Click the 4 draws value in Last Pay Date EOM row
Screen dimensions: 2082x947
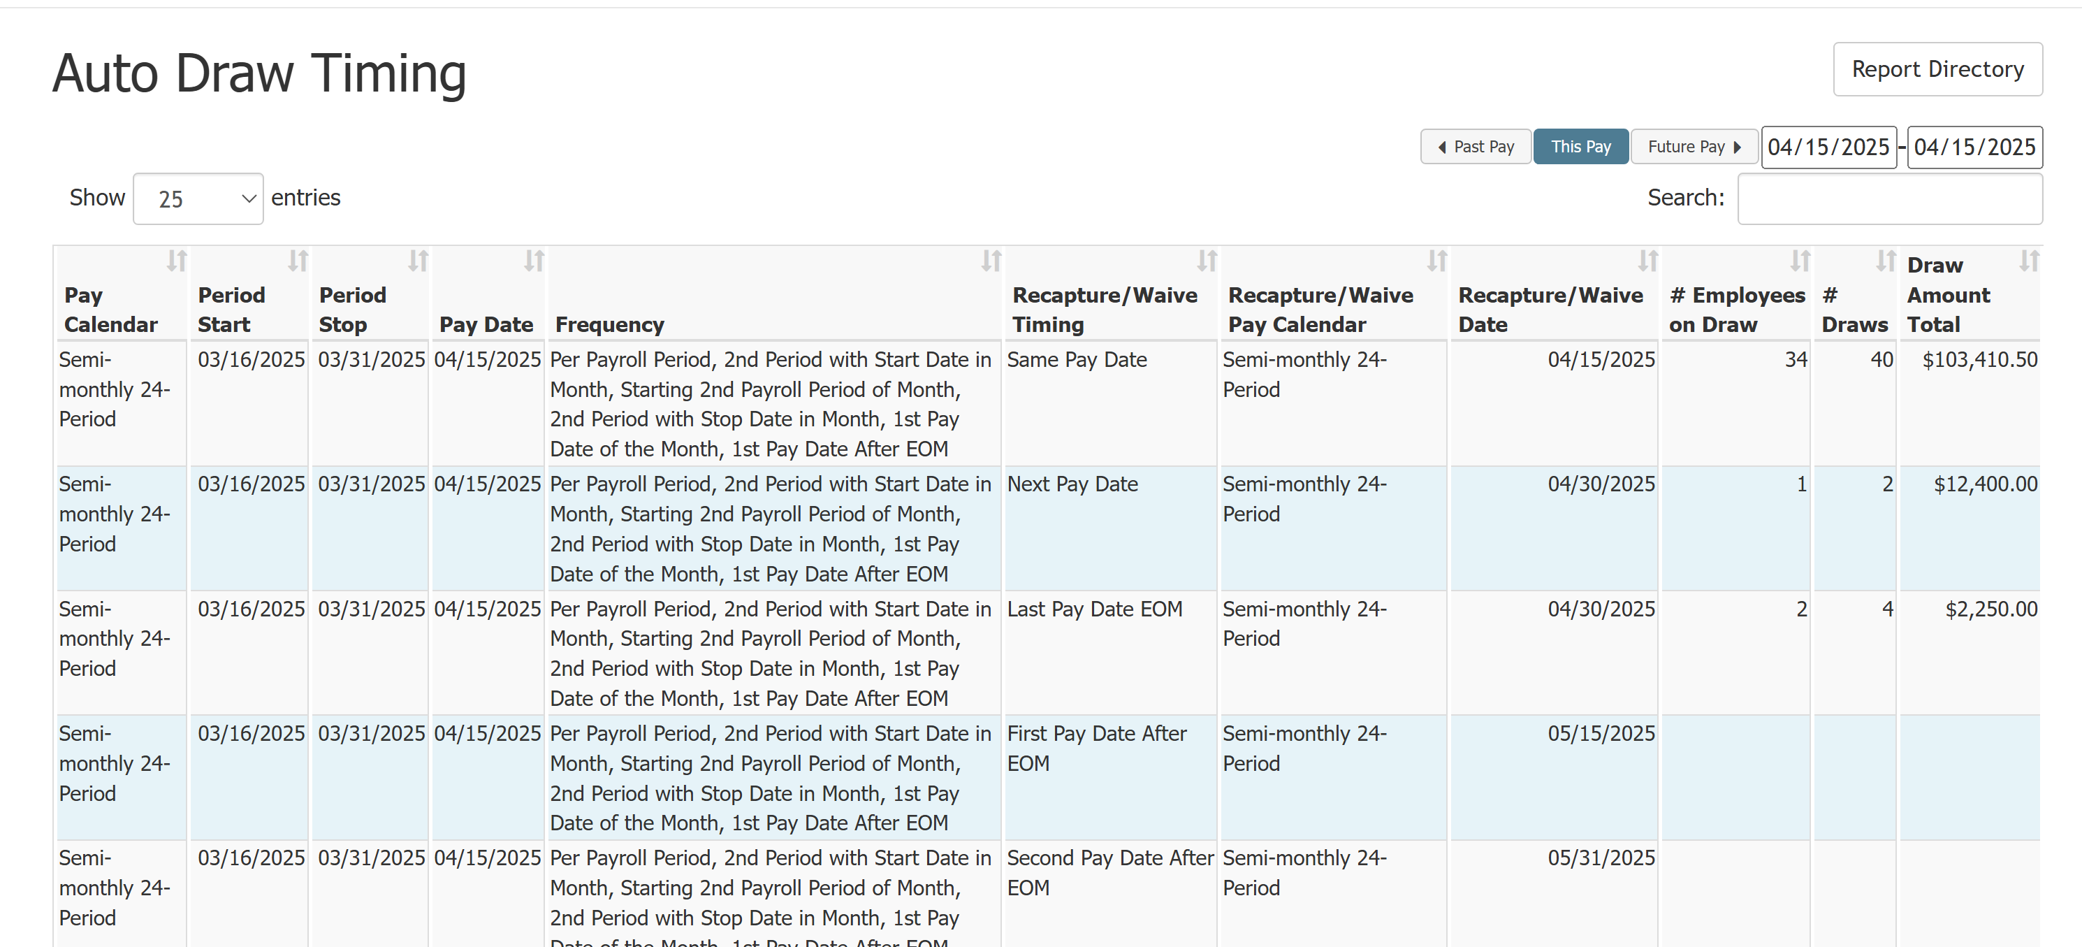pos(1887,609)
